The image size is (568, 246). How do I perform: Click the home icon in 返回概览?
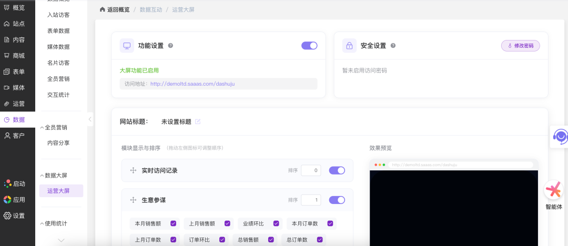pyautogui.click(x=103, y=10)
